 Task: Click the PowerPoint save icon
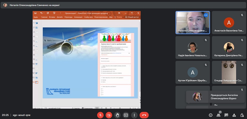[x=36, y=13]
